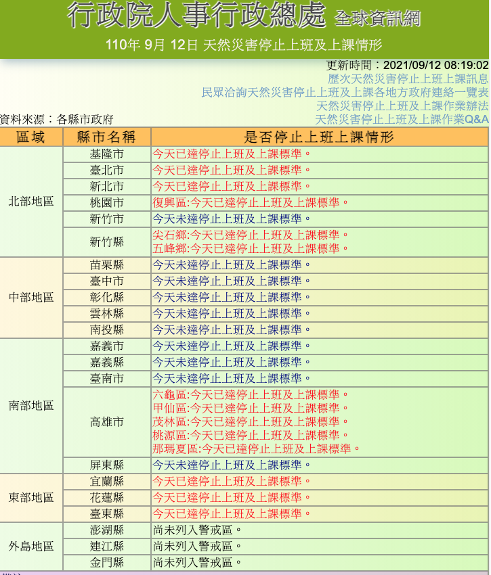491x575 pixels.
Task: Click the 天然災害停止上班及上課作業辦法 link
Action: [402, 106]
